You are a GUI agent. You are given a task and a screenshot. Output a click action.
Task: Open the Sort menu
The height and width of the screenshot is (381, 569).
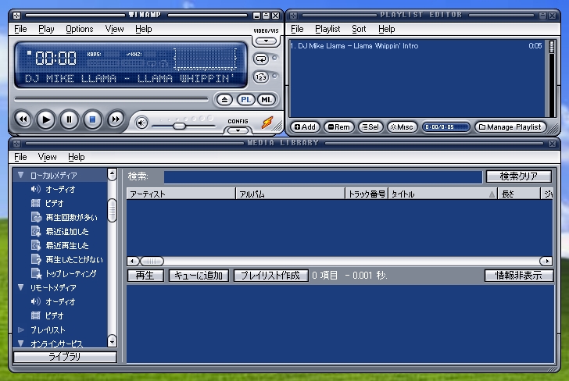click(359, 29)
